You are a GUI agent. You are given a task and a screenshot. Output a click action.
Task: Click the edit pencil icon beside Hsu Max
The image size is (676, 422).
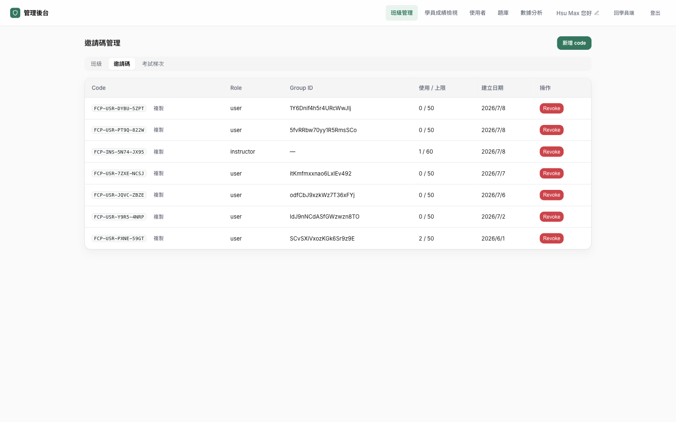click(597, 13)
